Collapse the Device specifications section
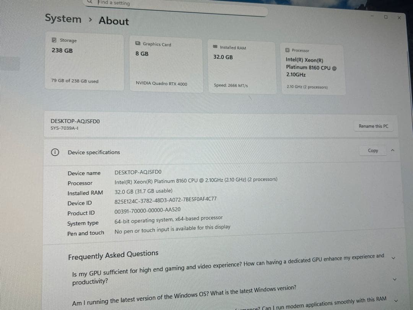Image resolution: width=413 pixels, height=310 pixels. [x=392, y=150]
